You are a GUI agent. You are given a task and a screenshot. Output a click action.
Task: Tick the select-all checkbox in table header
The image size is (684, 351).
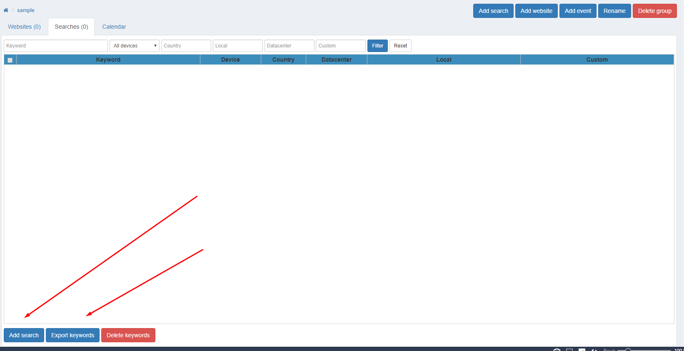coord(10,60)
